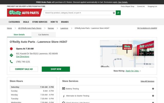Click the O'Reilly Auto Parts logo
This screenshot has width=164, height=103.
[x=25, y=13]
